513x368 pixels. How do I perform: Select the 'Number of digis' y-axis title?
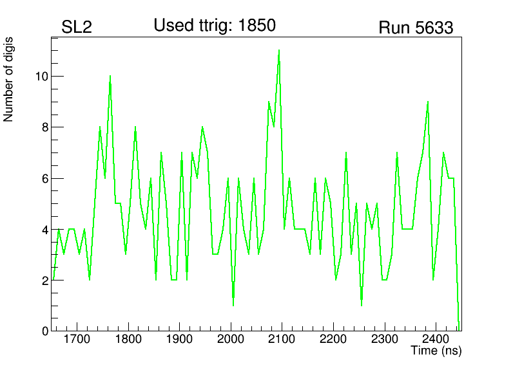[x=9, y=79]
